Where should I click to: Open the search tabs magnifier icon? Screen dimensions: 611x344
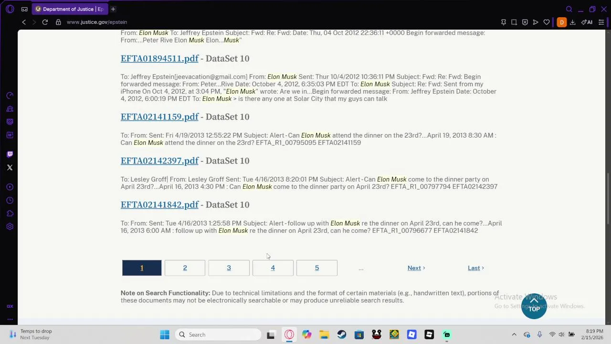[x=569, y=9]
